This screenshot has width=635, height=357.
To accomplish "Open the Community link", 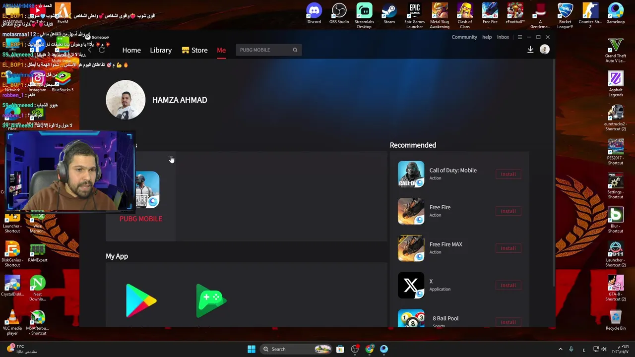I will tap(464, 37).
